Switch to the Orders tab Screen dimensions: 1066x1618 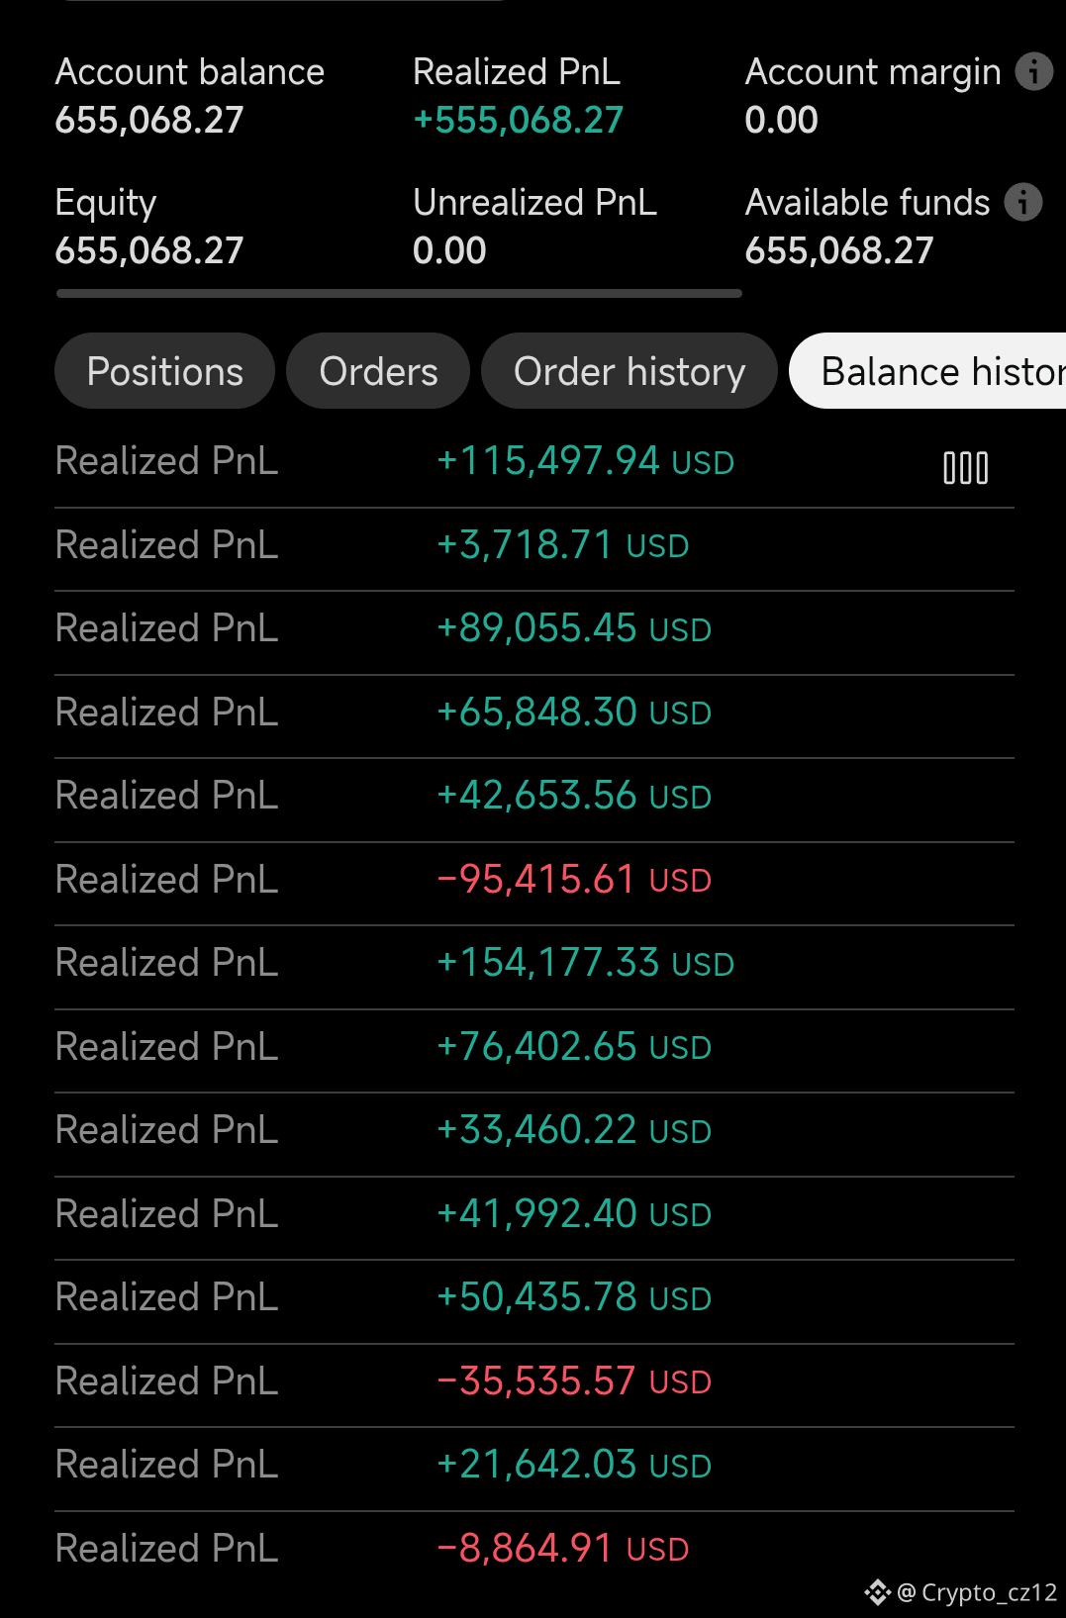pos(378,371)
